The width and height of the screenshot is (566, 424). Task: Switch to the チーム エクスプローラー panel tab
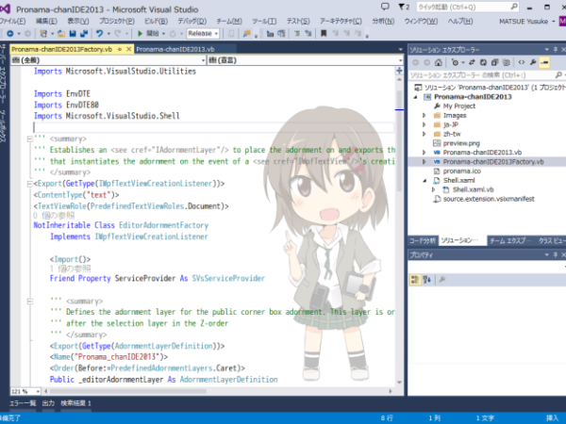pos(510,240)
